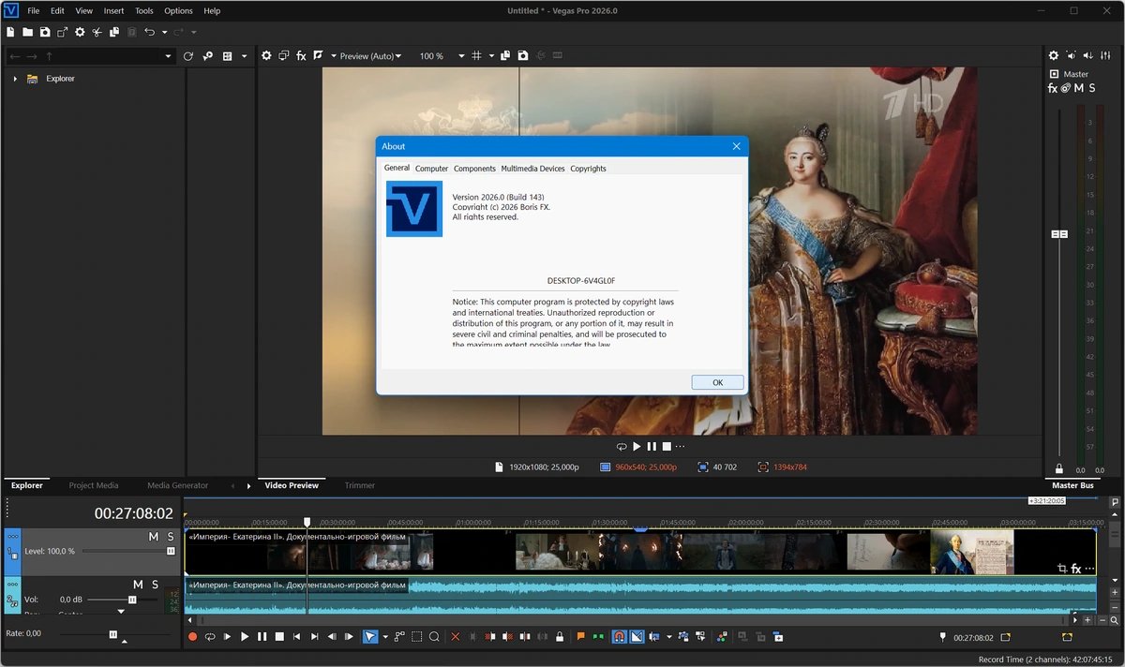
Task: Open the Insert menu
Action: click(x=113, y=11)
